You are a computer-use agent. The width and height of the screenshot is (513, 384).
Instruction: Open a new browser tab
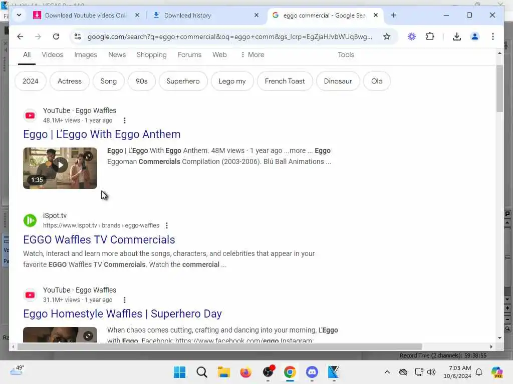click(x=394, y=15)
